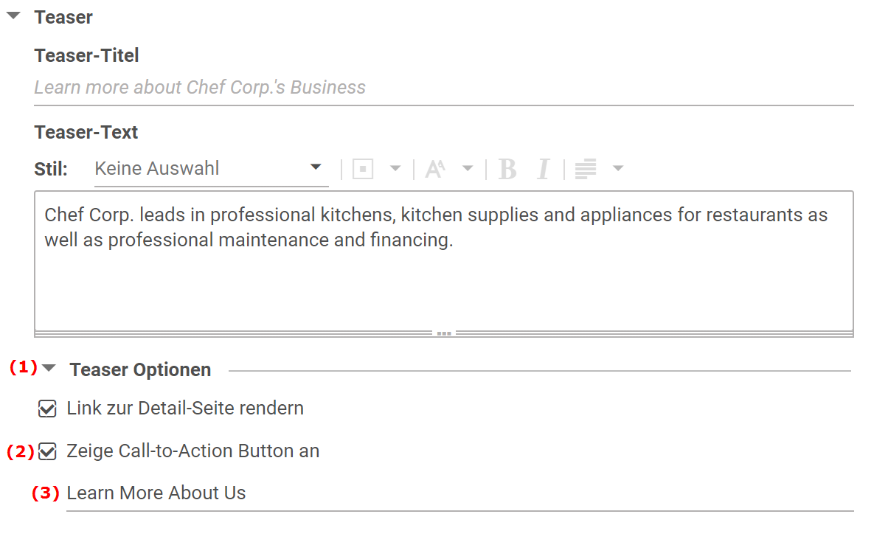Viewport: 888px width, 559px height.
Task: Collapse the 'Teaser Optionen' section
Action: 49,368
